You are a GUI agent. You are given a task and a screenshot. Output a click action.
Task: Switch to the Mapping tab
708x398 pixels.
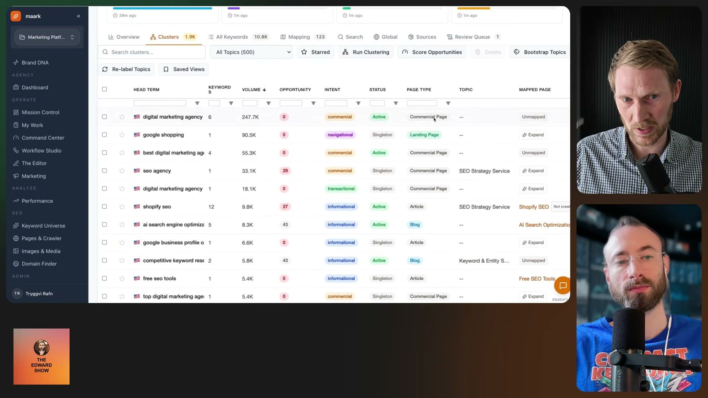point(303,37)
